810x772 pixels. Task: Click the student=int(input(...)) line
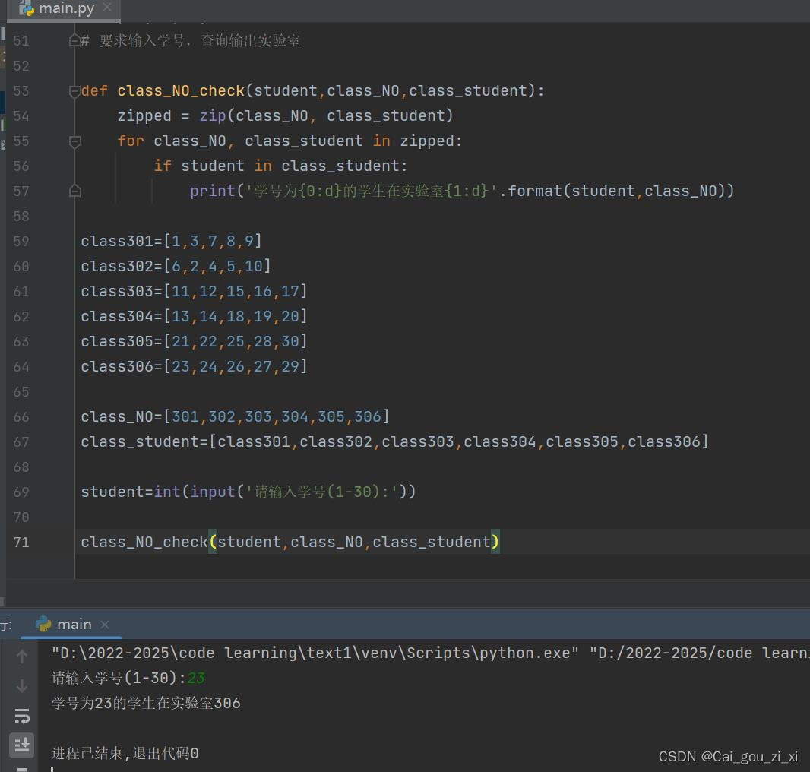click(x=248, y=492)
